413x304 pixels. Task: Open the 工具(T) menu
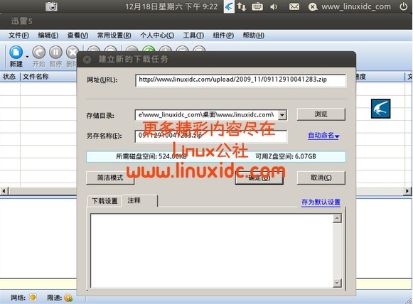click(193, 36)
